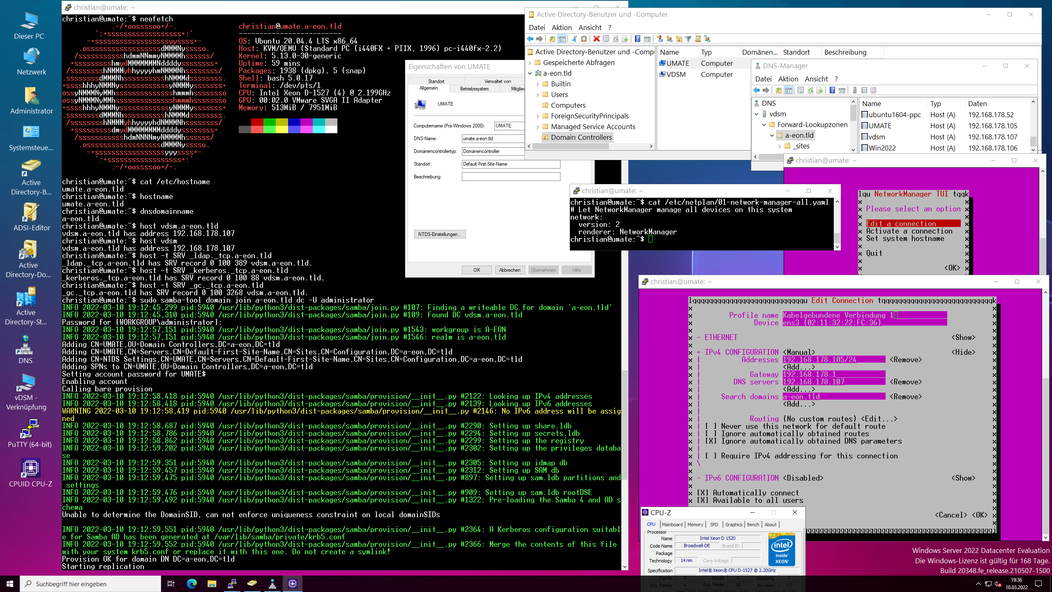Click the help question mark in Active Directory toolbar
The height and width of the screenshot is (592, 1052).
tap(637, 39)
